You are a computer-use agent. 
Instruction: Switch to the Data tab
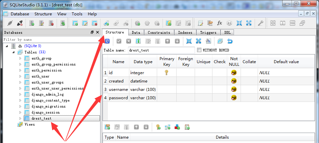[x=136, y=32]
